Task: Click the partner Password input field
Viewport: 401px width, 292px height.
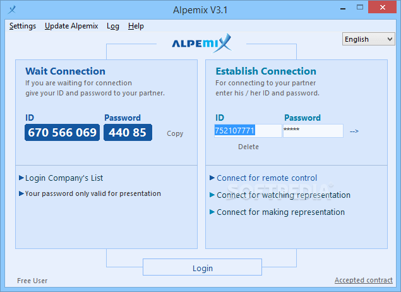Action: pyautogui.click(x=313, y=131)
